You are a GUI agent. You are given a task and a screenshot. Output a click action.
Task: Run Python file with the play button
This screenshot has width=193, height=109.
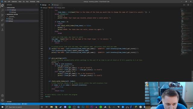click(184, 5)
